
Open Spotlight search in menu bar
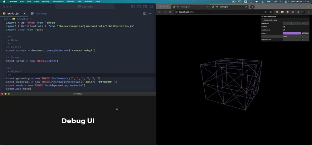pyautogui.click(x=281, y=1)
